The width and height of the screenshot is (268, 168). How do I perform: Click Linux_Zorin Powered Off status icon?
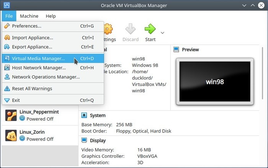[22, 139]
